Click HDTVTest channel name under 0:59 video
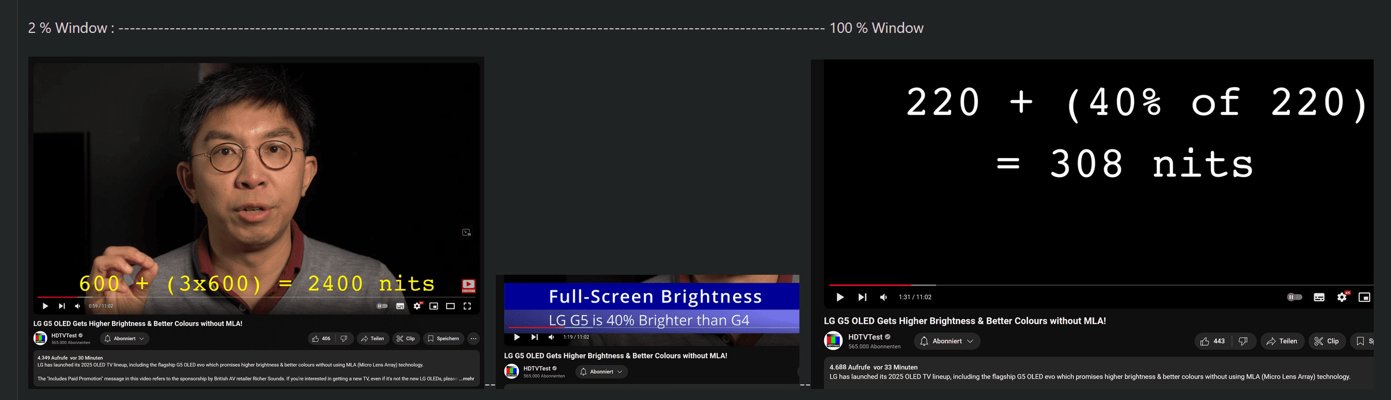Image resolution: width=1391 pixels, height=400 pixels. pos(64,335)
